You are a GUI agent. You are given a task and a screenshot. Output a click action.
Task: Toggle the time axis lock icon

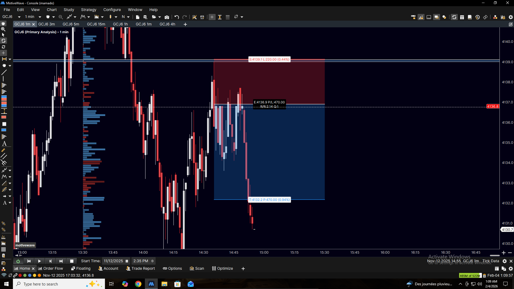[x=413, y=17]
